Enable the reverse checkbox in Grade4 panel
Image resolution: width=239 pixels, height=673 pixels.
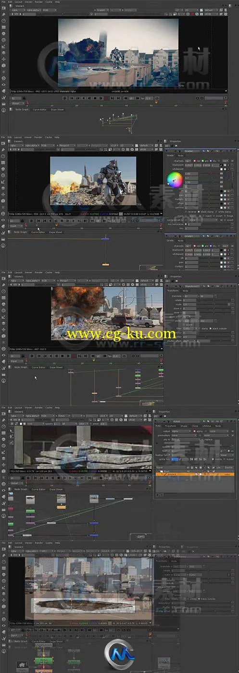pyautogui.click(x=186, y=212)
